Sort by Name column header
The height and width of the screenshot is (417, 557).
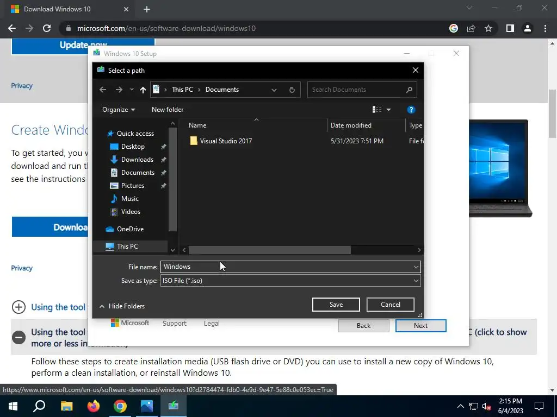click(x=197, y=125)
